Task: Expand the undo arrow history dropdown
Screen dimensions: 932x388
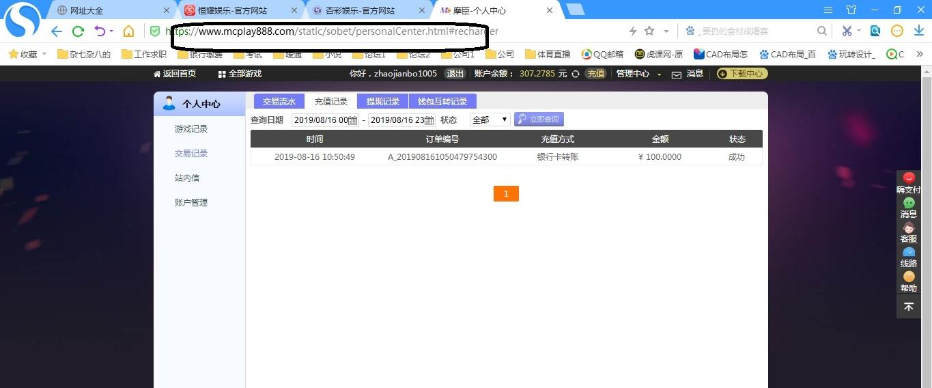Action: tap(111, 31)
